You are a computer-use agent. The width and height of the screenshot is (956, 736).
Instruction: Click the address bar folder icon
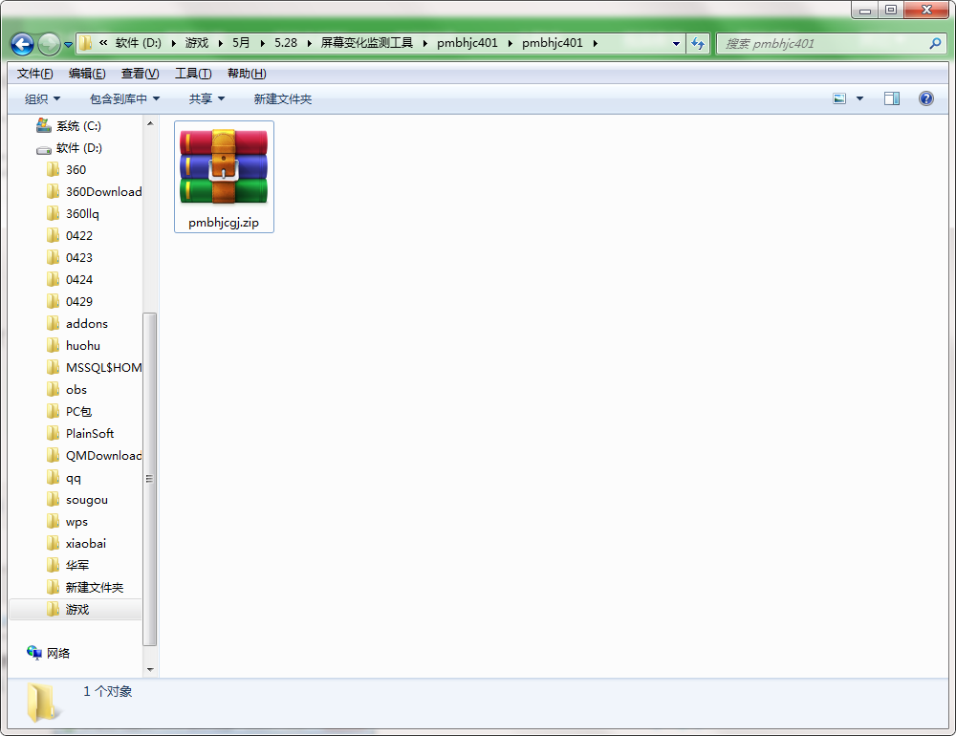(x=85, y=43)
